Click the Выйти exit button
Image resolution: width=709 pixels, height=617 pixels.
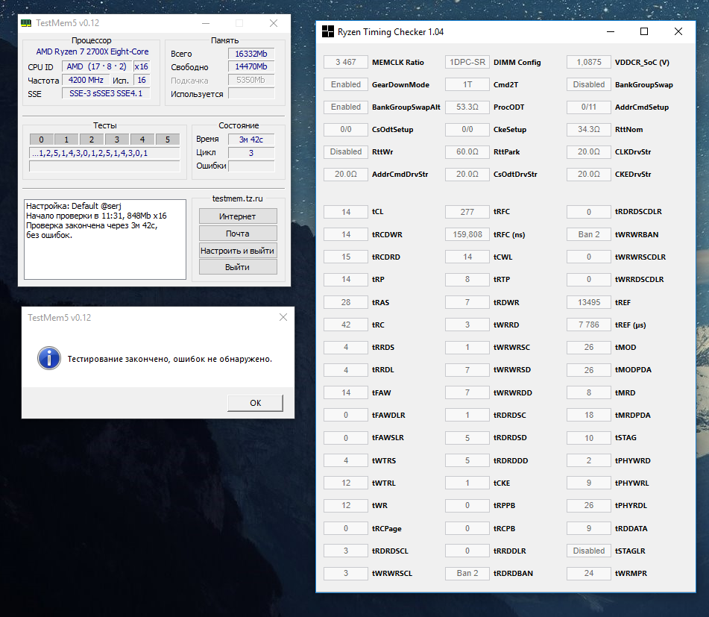[x=238, y=267]
